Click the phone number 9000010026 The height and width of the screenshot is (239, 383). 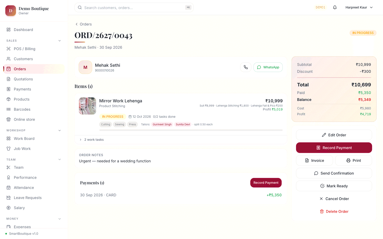(x=105, y=70)
